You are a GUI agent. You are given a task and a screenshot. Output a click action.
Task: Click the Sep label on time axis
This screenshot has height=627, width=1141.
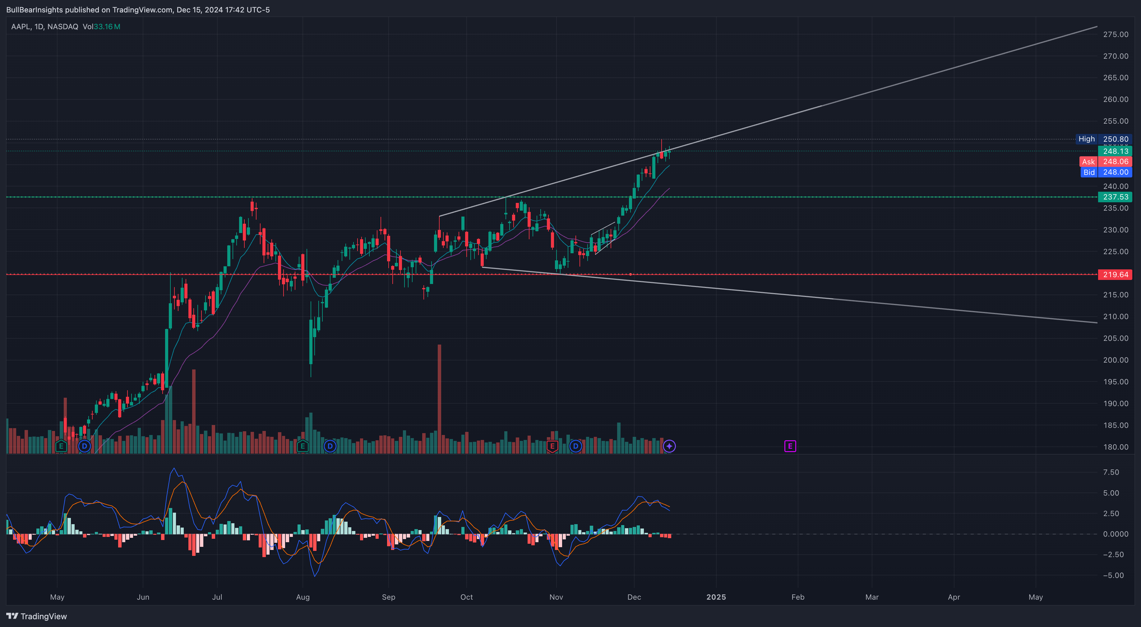pos(388,597)
